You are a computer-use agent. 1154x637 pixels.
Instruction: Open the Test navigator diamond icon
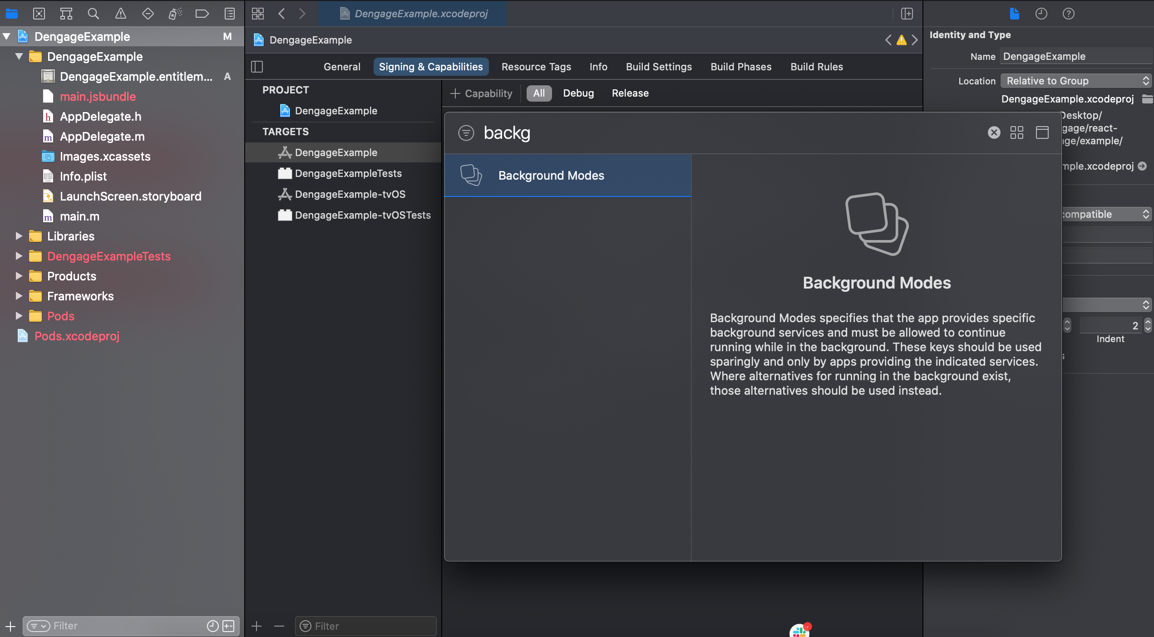click(x=148, y=14)
